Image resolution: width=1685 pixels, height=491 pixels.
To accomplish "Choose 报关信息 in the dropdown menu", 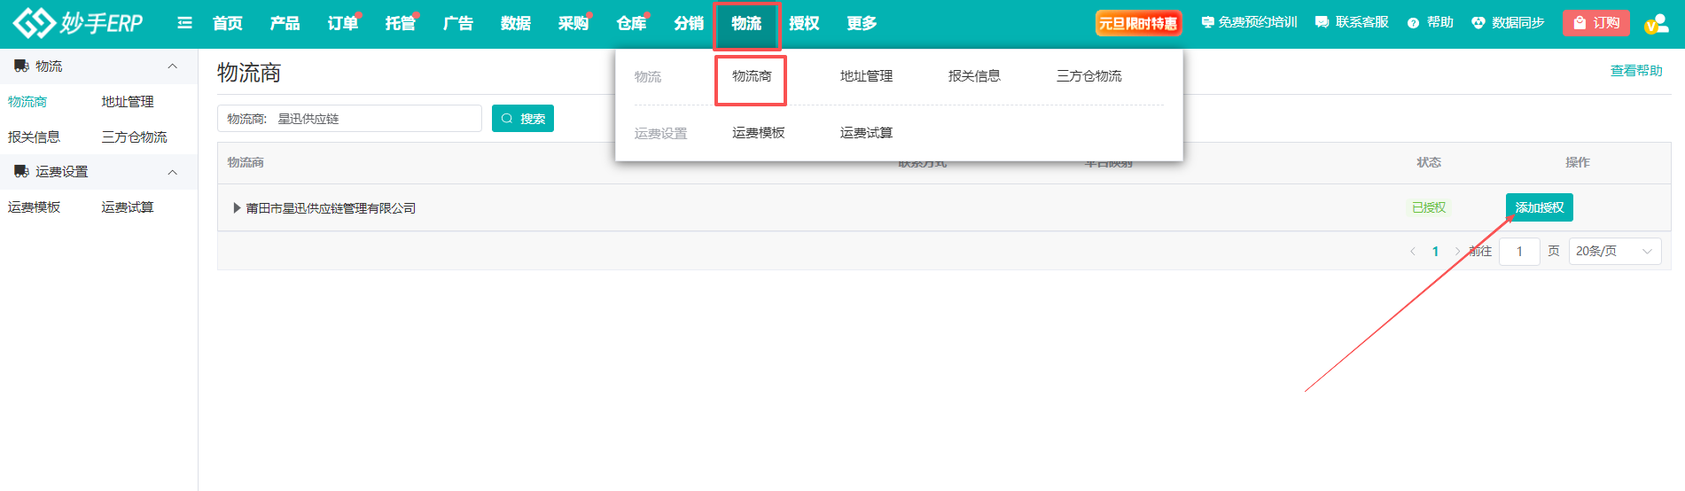I will coord(974,76).
